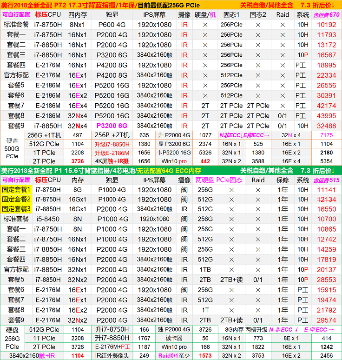Viewport: 342px width, 360px height.
Task: Click the yellow 固定套餐1 cell
Action: pyautogui.click(x=17, y=190)
